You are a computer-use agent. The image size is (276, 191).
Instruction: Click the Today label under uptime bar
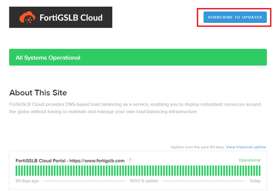255,181
